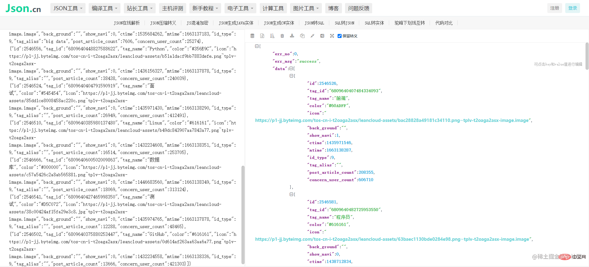589x267 pixels.
Task: Open the 站长工具 dropdown menu
Action: pos(140,8)
